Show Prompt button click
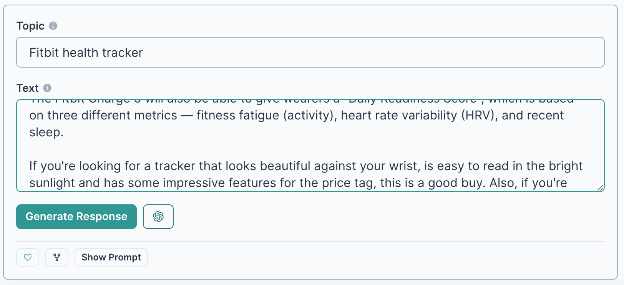 [111, 257]
